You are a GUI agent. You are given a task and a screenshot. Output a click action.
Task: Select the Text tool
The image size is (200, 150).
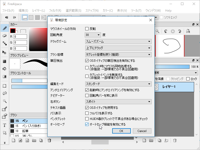point(5,125)
